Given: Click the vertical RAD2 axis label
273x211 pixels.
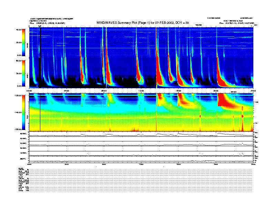Looking at the screenshot, I should pyautogui.click(x=27, y=45).
